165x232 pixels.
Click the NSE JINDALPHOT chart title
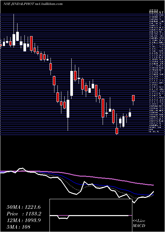[33, 4]
